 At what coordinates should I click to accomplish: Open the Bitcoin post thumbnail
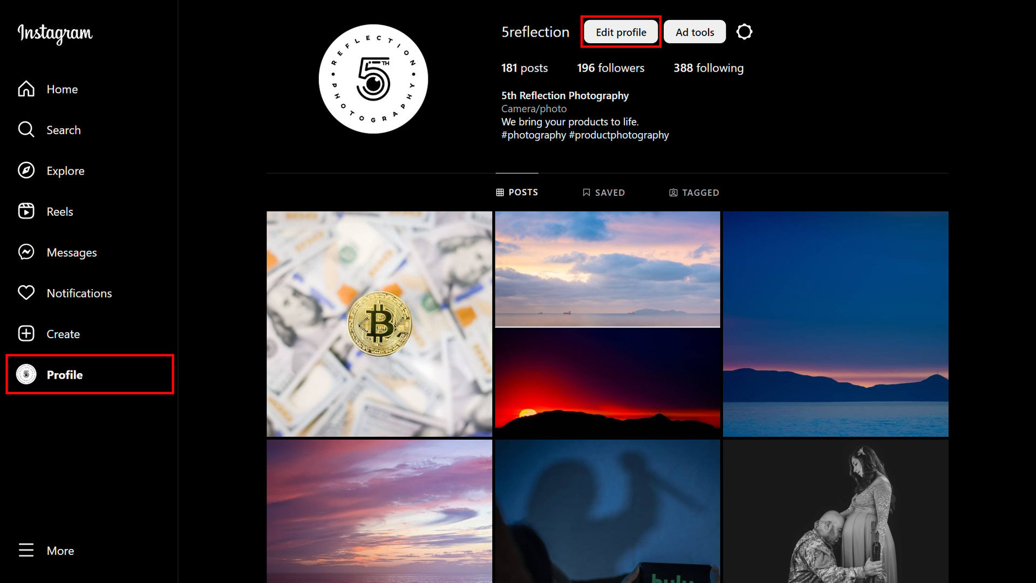(x=380, y=324)
